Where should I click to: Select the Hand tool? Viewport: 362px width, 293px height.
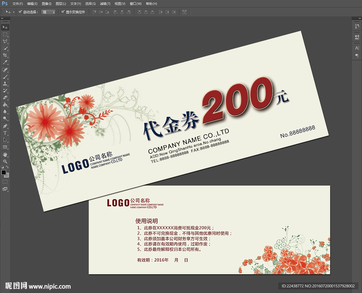click(x=5, y=154)
